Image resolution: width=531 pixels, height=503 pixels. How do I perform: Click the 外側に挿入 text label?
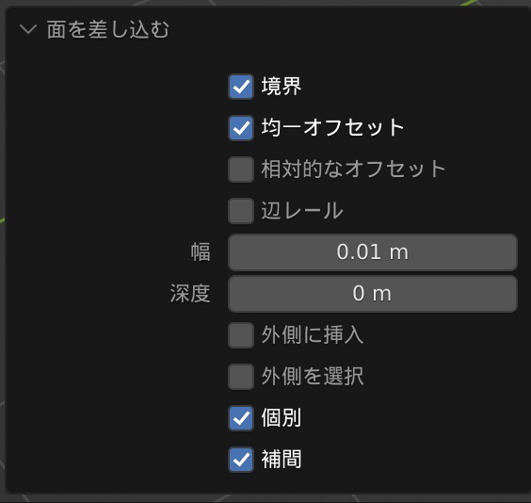(313, 335)
